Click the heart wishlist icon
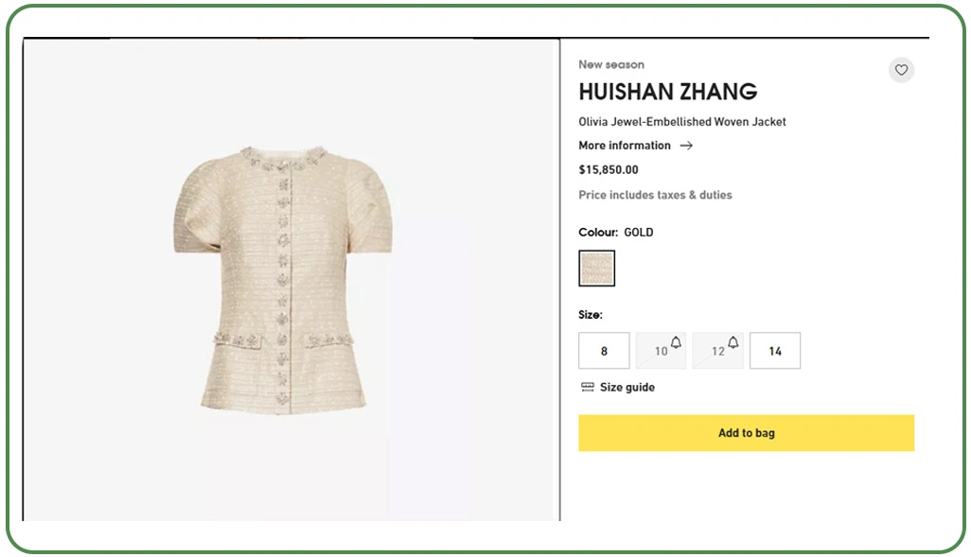The image size is (971, 557). (900, 69)
